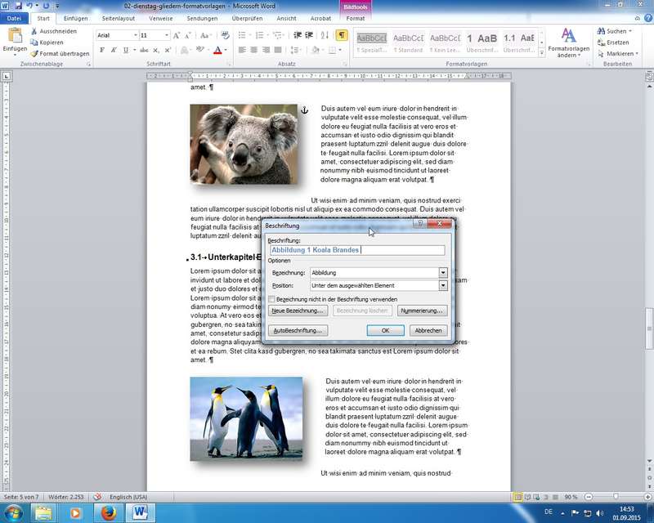Screen dimensions: 654x523
Task: Click the Suchen binoculars icon
Action: (600, 31)
